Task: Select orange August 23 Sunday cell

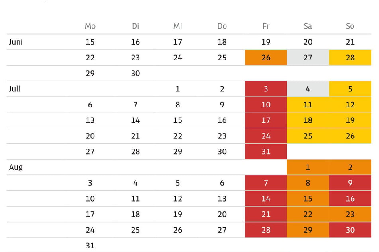Action: pos(350,214)
